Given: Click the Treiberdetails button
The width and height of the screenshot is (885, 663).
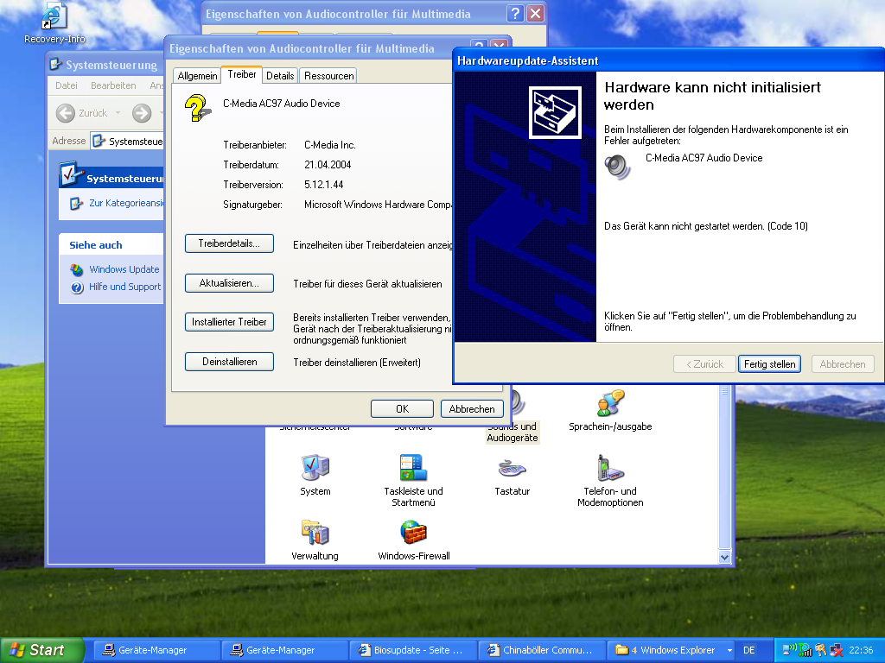Looking at the screenshot, I should (x=229, y=243).
